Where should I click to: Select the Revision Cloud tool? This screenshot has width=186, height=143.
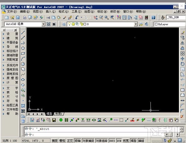point(23,69)
